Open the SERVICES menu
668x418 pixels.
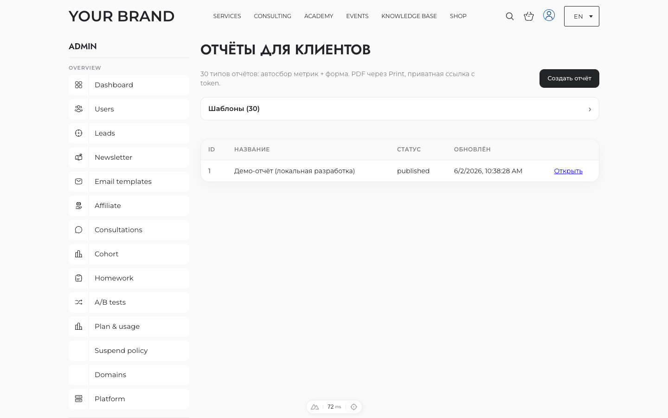click(x=227, y=16)
